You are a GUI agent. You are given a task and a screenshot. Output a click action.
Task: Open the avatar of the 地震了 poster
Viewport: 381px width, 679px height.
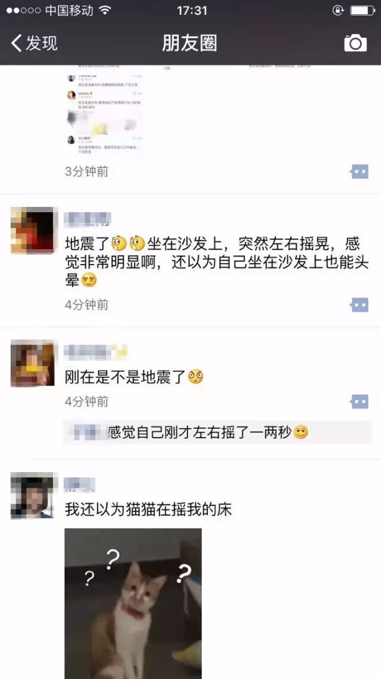(34, 230)
